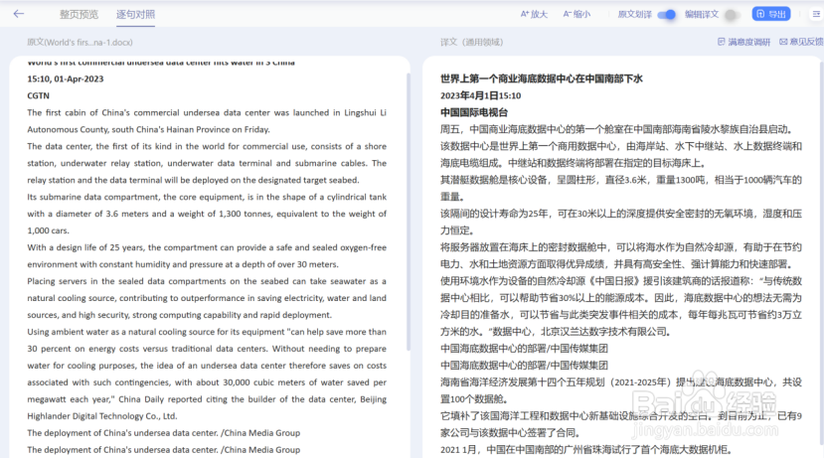
Task: Click the date line 15:10, 01-Apr-2023
Action: click(66, 78)
